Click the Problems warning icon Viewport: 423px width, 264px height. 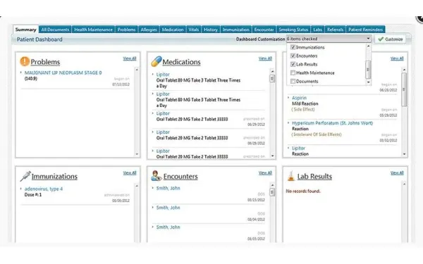point(25,61)
